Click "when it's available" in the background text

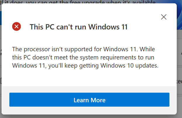[x=131, y=2]
